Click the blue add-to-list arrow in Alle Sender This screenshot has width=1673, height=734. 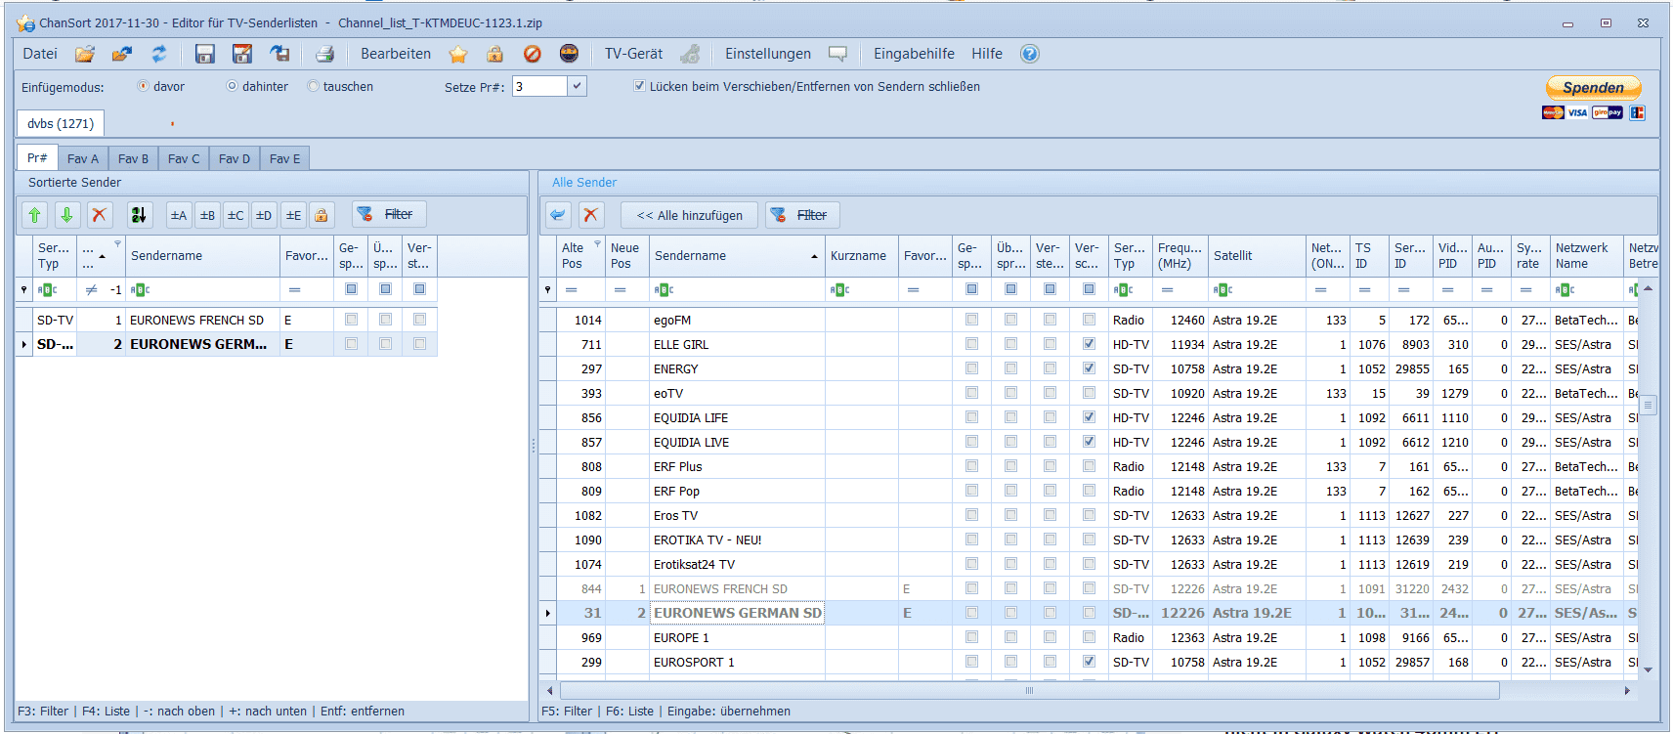(558, 215)
